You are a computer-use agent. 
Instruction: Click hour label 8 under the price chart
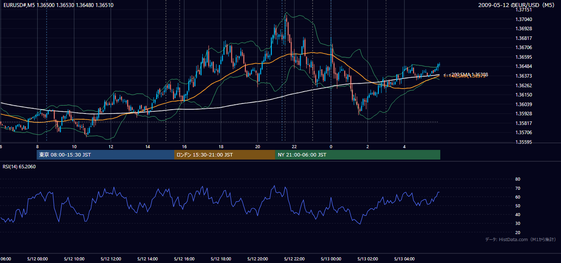coord(37,147)
